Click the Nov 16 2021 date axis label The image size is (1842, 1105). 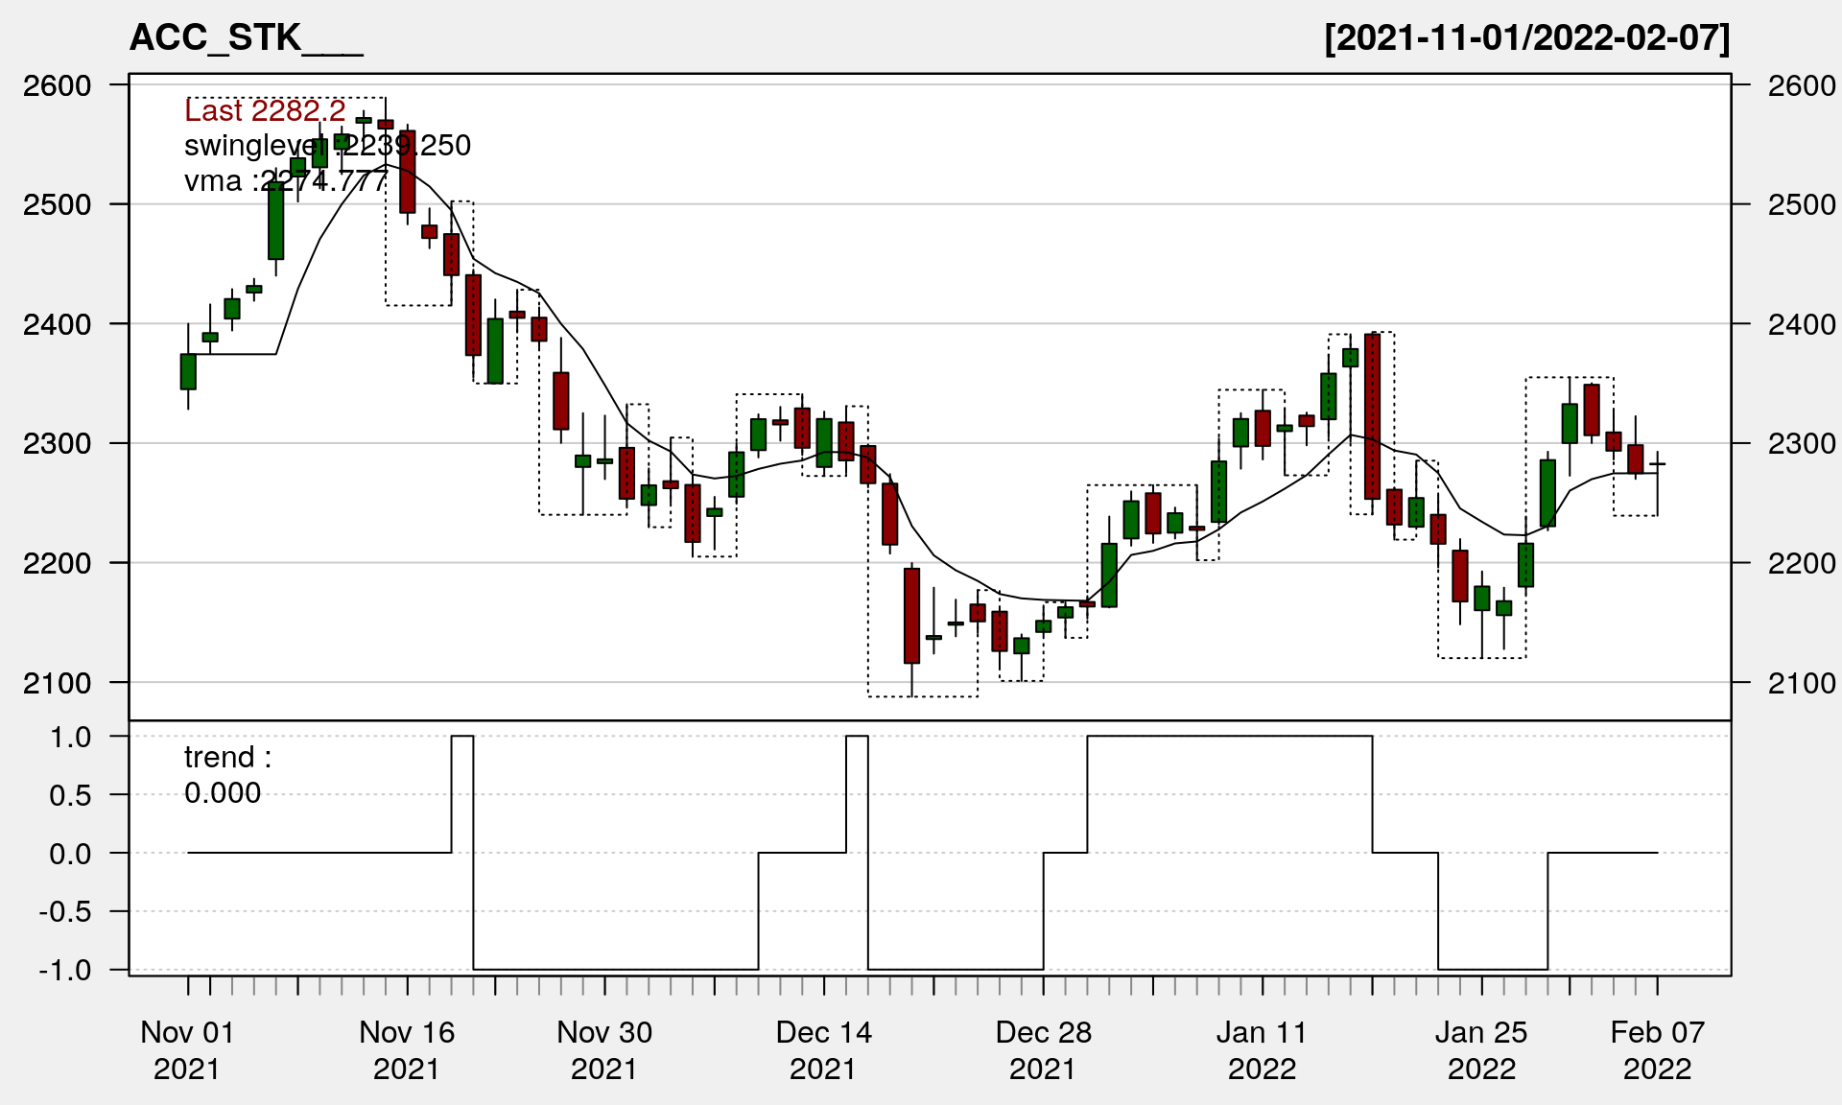[x=407, y=1050]
